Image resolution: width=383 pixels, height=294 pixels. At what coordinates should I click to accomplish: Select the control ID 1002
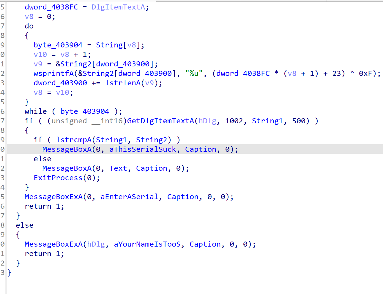234,121
